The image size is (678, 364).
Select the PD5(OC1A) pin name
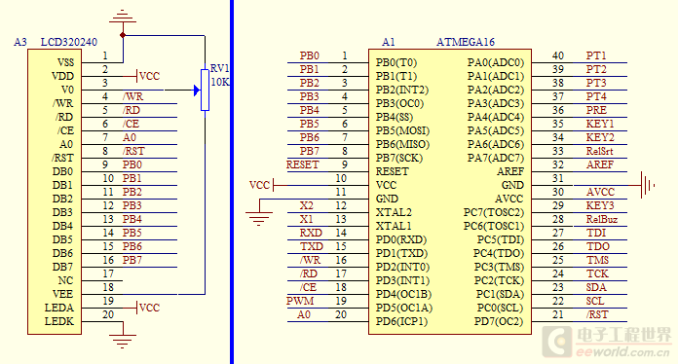(x=404, y=308)
